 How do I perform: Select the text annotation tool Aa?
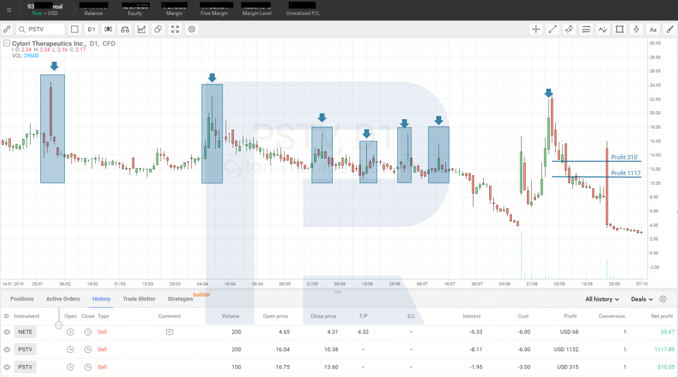[x=653, y=29]
